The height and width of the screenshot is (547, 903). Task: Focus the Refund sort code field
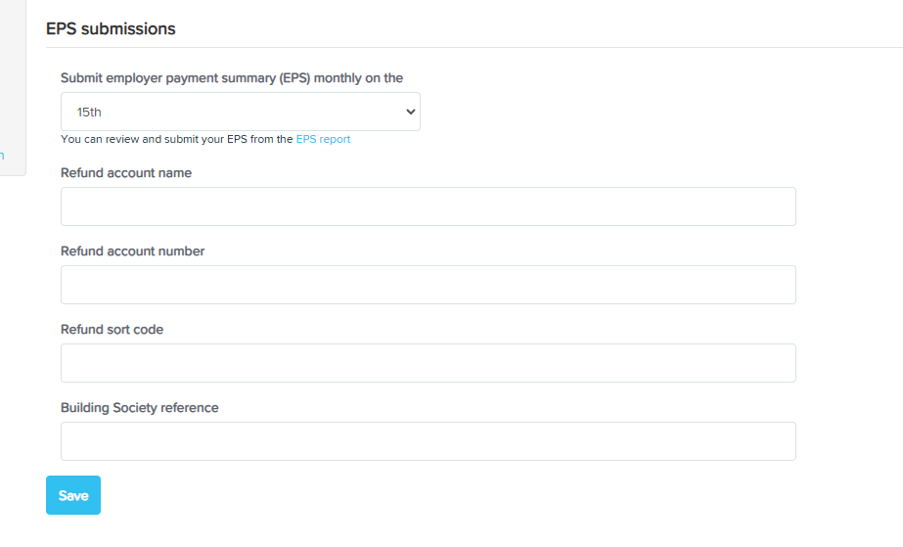click(429, 363)
